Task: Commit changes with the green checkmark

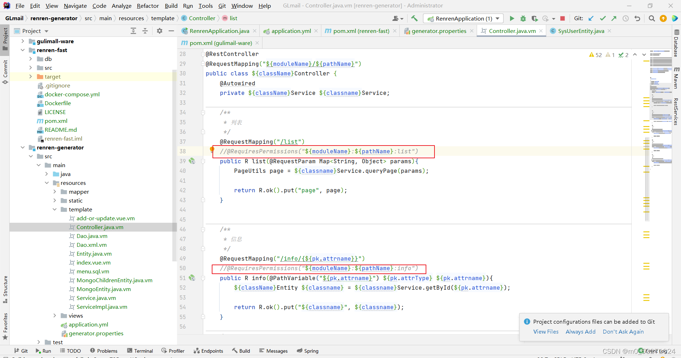Action: [603, 18]
